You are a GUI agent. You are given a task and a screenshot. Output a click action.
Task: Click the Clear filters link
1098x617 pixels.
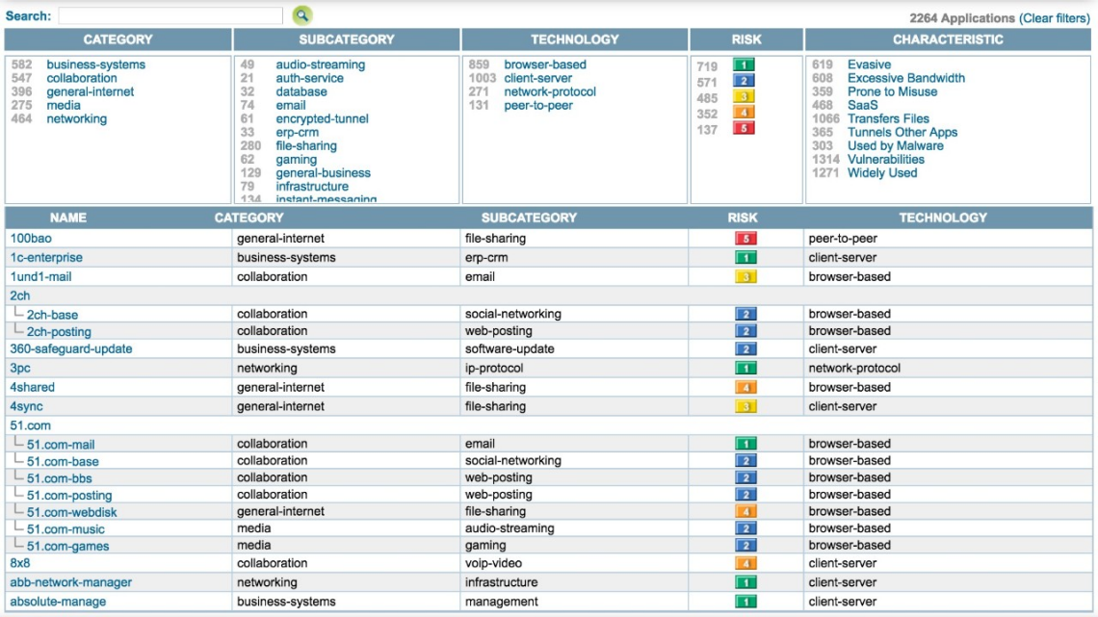click(x=1055, y=18)
